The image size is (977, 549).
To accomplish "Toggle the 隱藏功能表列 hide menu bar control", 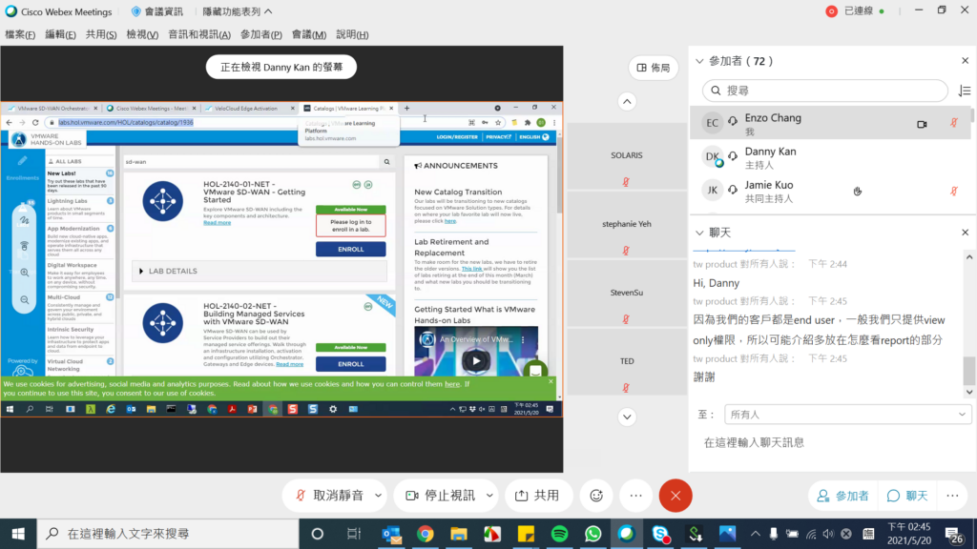I will pyautogui.click(x=238, y=11).
